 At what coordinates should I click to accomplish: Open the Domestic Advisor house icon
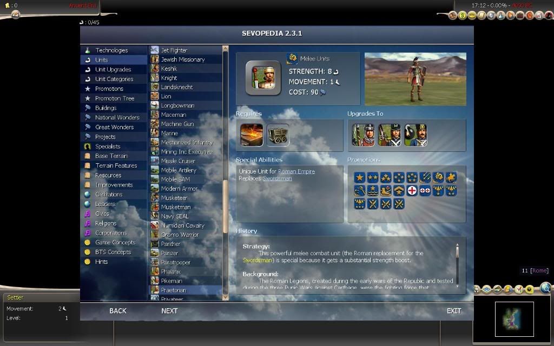[x=453, y=15]
